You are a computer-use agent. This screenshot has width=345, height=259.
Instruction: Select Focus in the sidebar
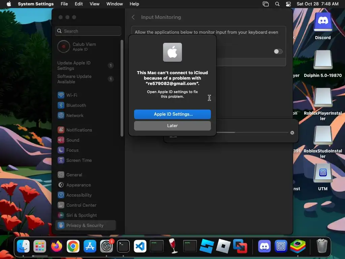point(85,150)
